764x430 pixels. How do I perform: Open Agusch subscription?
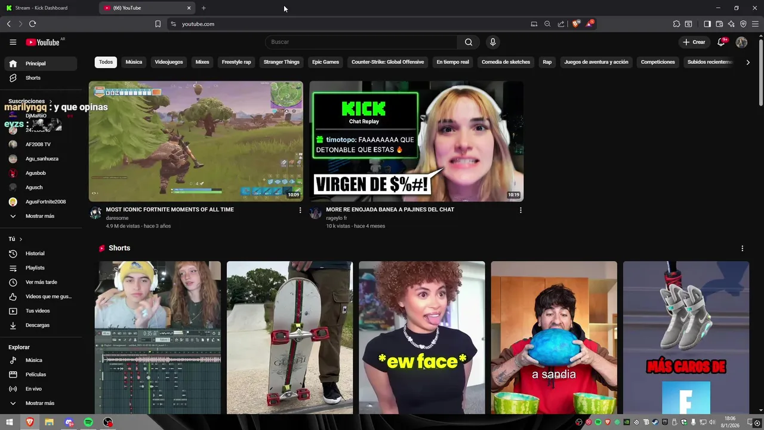pos(41,188)
